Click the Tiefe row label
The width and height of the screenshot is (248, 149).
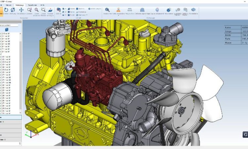coord(227,39)
